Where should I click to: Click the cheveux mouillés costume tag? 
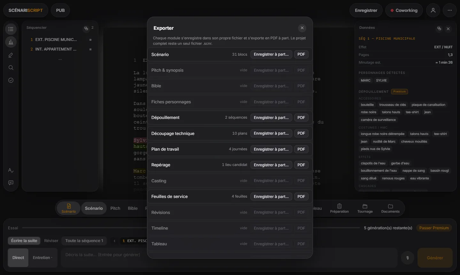pos(414,142)
